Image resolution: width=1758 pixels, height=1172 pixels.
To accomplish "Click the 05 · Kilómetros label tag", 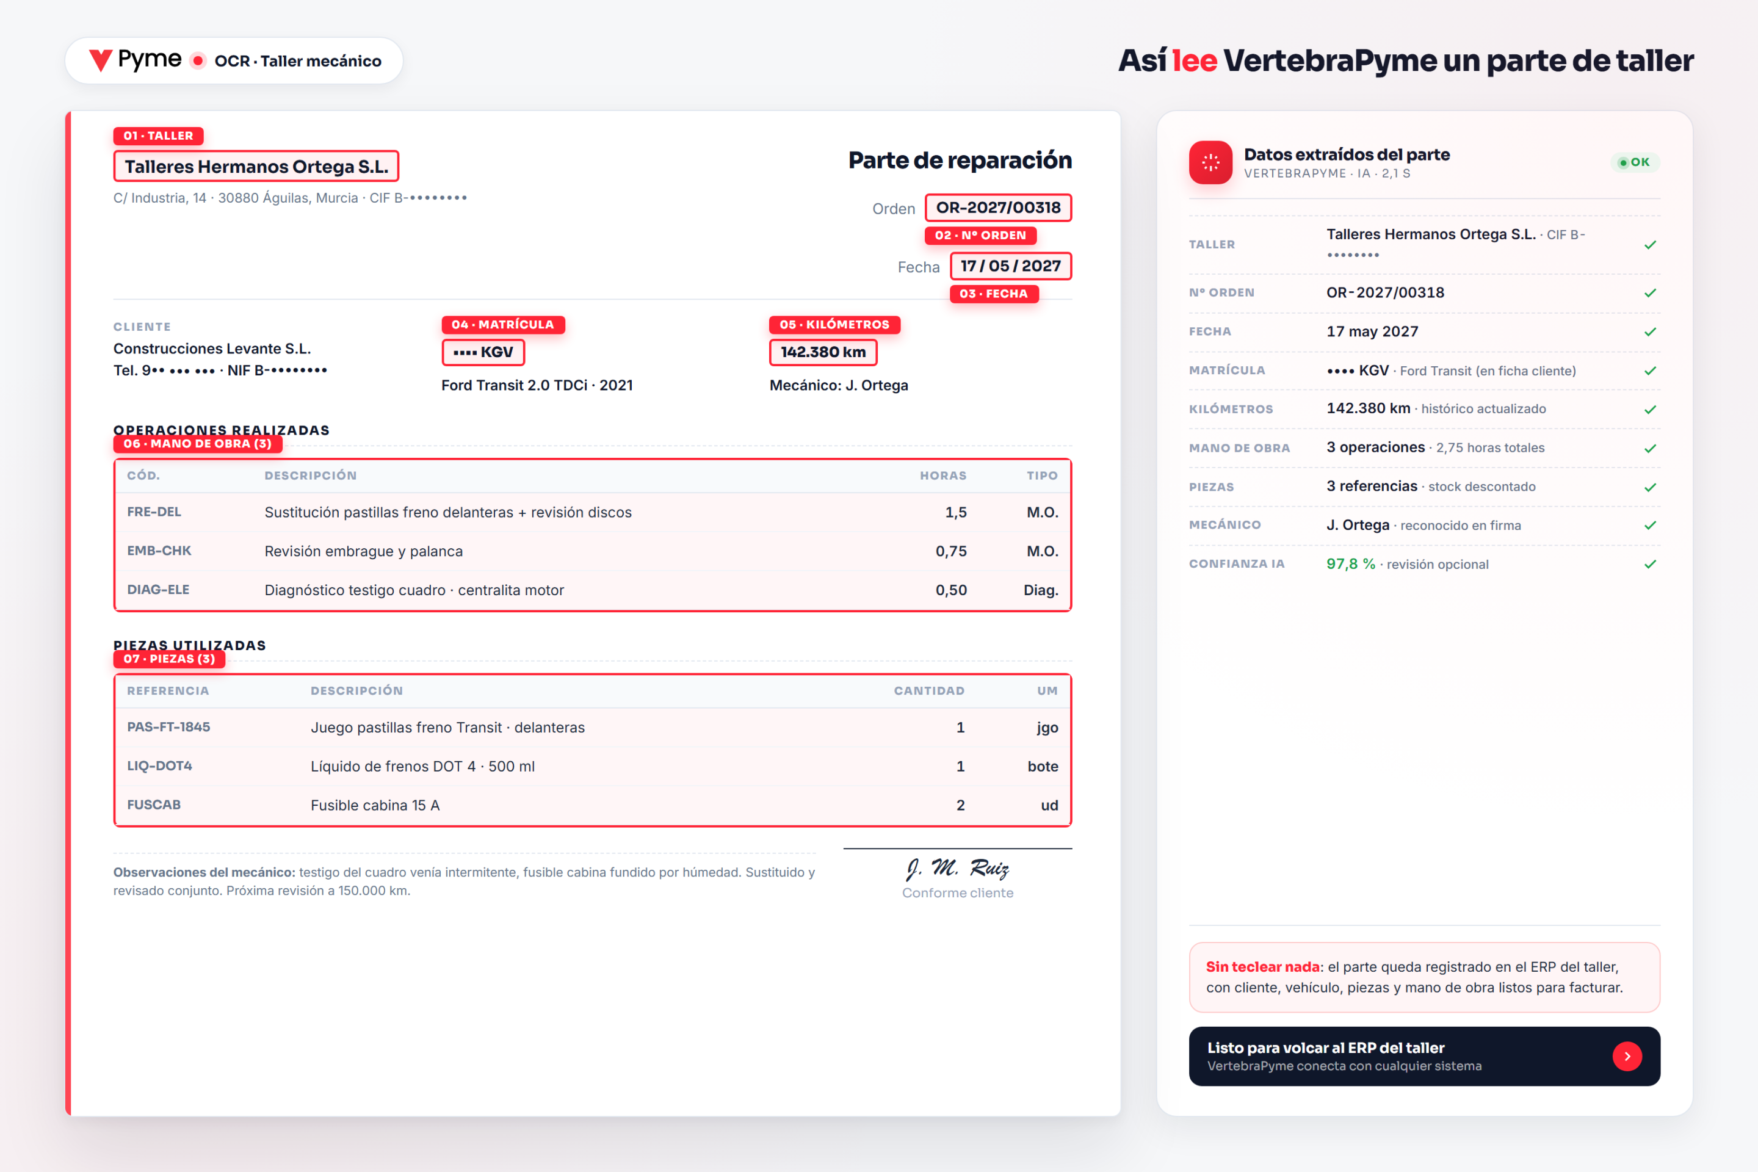I will [834, 324].
